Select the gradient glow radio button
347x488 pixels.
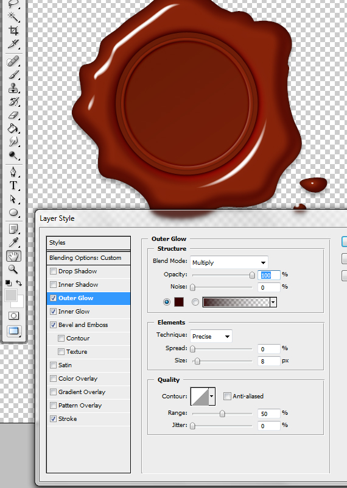[x=195, y=302]
